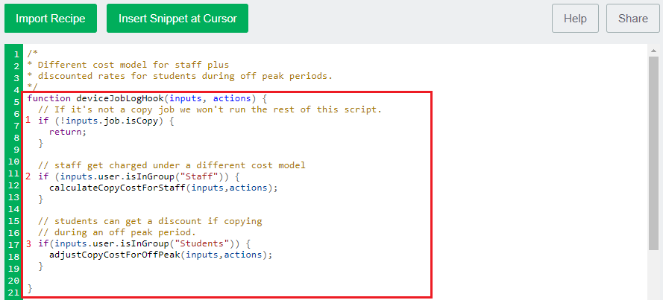Click the line 'function deviceJobLogHook(inputs, actions) {'
This screenshot has width=663, height=300.
[148, 99]
